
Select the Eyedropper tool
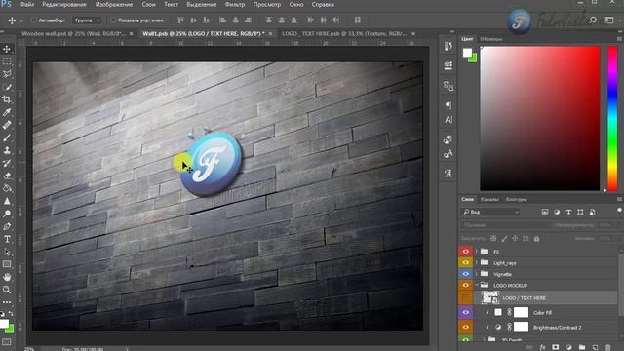[x=7, y=112]
